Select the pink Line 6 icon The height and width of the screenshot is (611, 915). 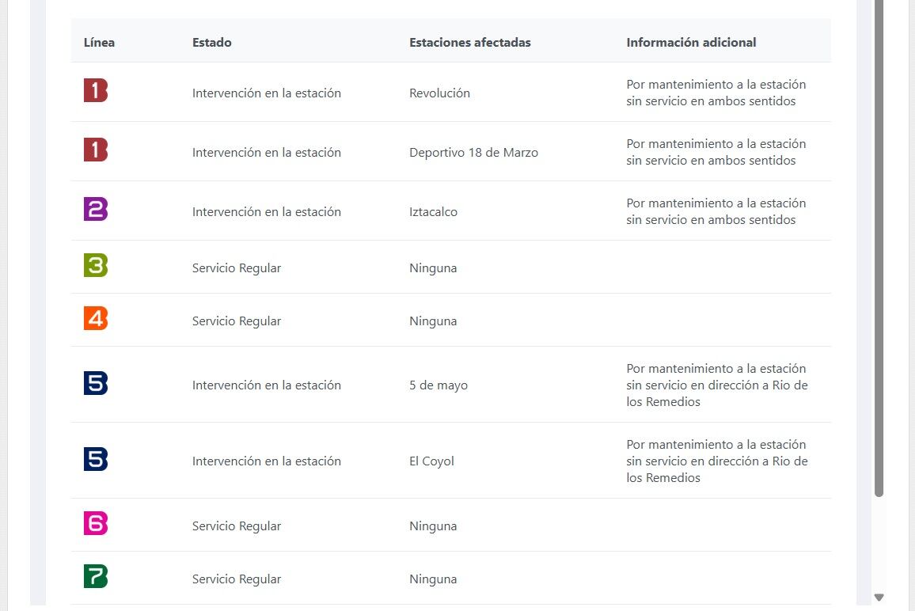coord(96,523)
